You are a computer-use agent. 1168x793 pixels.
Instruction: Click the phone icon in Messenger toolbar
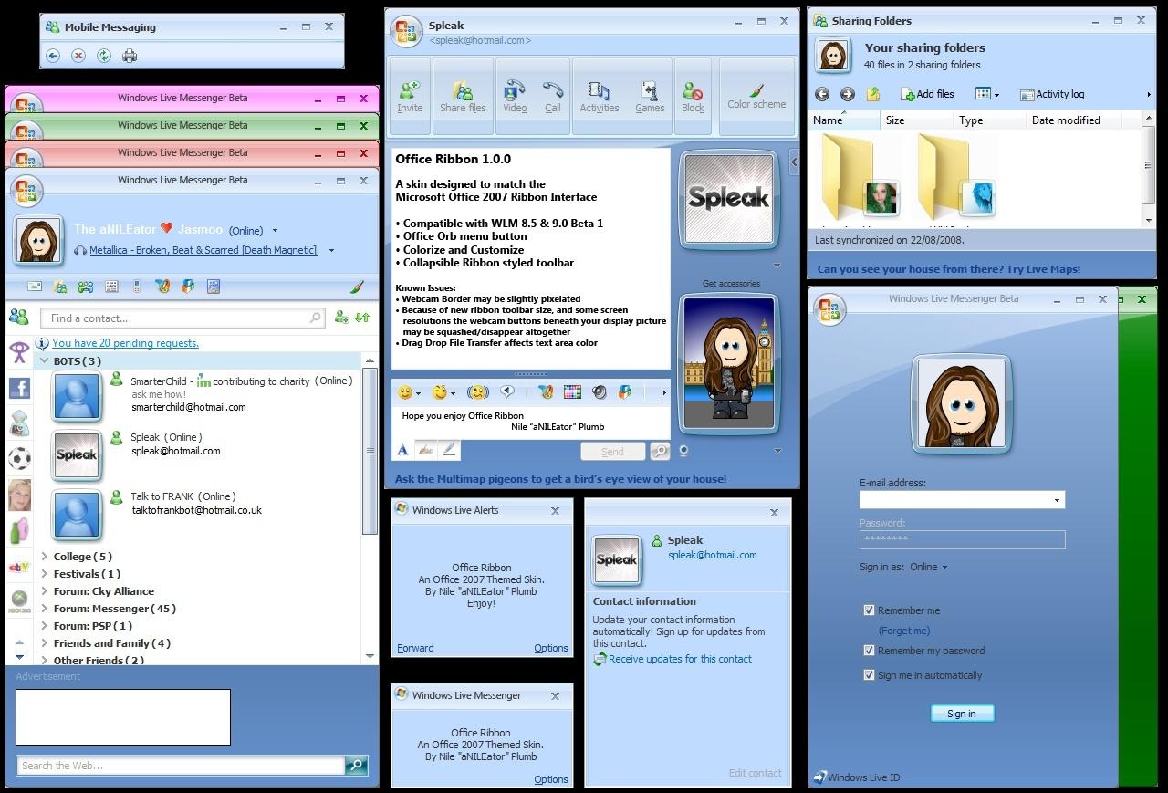tap(137, 287)
